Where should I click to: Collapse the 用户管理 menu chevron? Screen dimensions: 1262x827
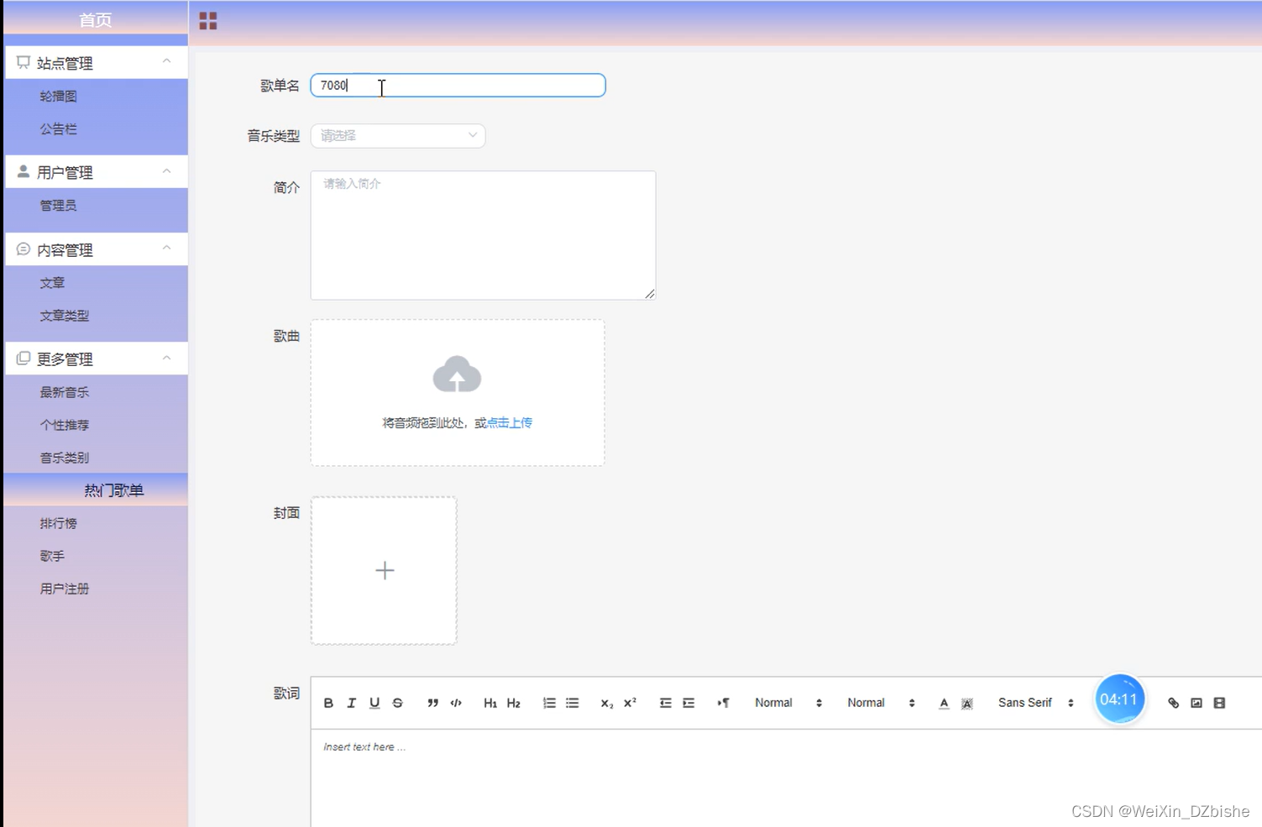[x=166, y=171]
